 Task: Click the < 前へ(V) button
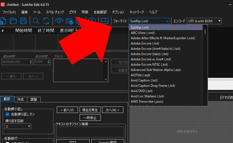[x=67, y=110]
